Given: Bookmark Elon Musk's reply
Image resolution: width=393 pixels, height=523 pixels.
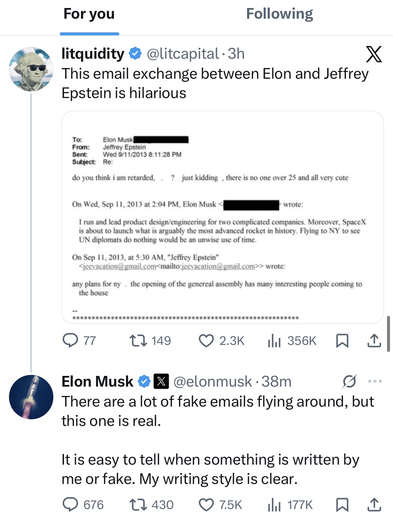Looking at the screenshot, I should [342, 505].
